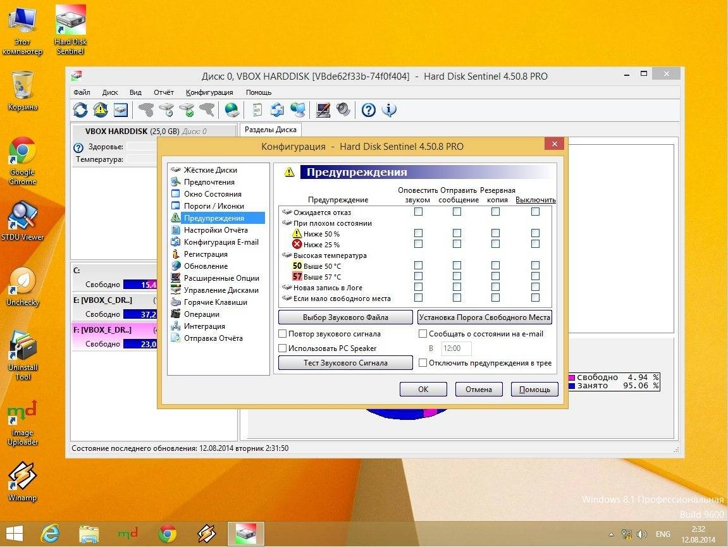Enable send message for Новая запись в Логе
Image resolution: width=728 pixels, height=547 pixels.
click(457, 287)
